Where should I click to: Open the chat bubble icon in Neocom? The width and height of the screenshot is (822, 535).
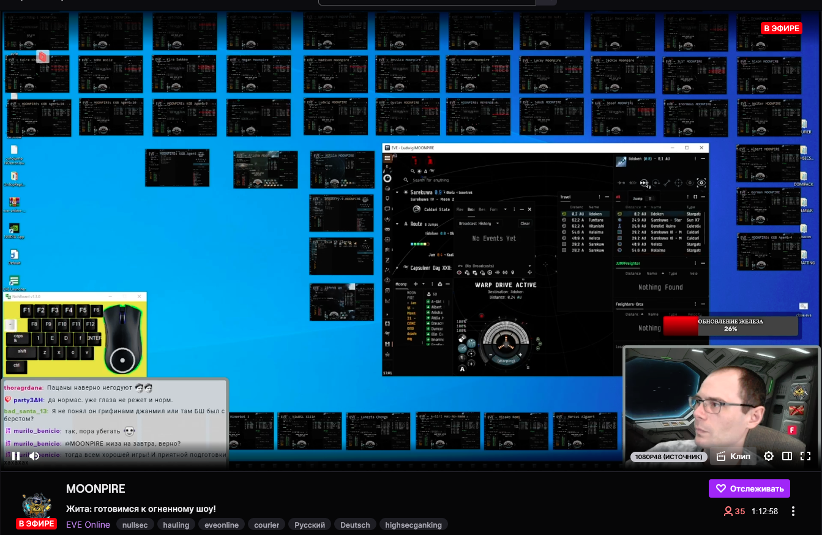387,209
